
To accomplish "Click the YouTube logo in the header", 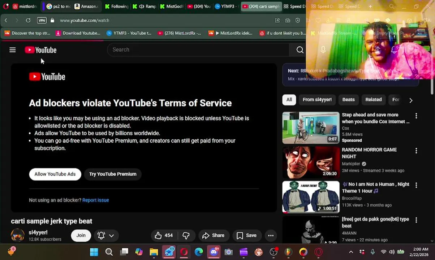I will (40, 50).
